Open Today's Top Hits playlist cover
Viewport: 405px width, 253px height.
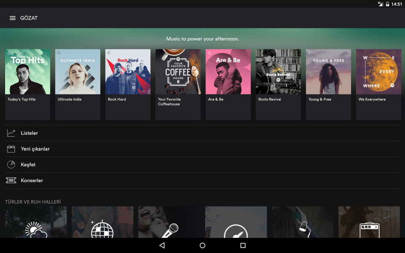tap(28, 72)
